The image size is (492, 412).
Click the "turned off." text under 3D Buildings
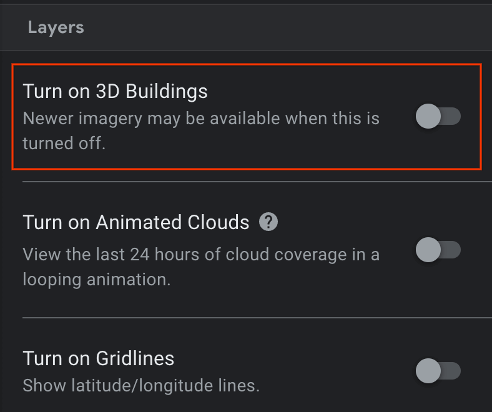tap(64, 143)
